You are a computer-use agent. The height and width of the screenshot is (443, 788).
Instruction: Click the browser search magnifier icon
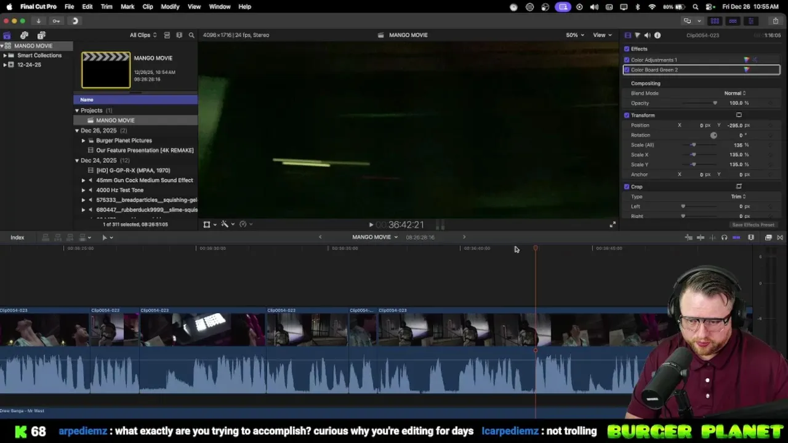point(191,35)
